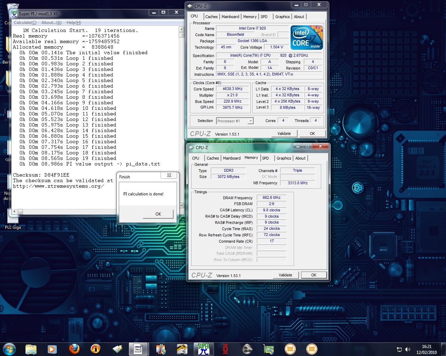Click the vertical scrollbar down arrow in Super PI

coord(181,206)
